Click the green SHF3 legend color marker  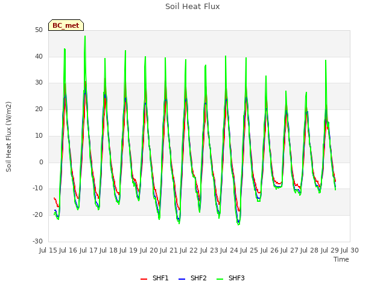point(220,279)
